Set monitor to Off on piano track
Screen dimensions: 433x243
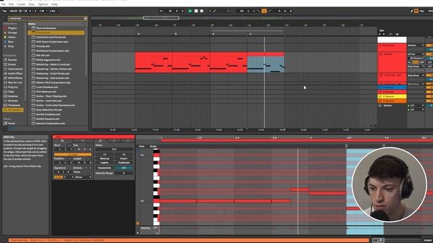pos(421,62)
